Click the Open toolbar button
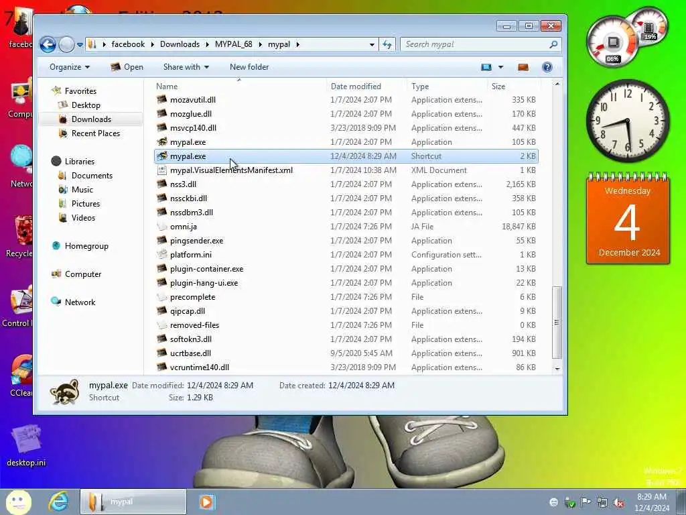The height and width of the screenshot is (515, 686). click(127, 67)
